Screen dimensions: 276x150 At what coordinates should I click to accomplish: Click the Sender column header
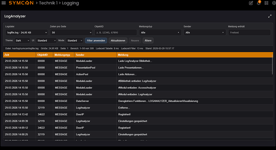point(95,55)
